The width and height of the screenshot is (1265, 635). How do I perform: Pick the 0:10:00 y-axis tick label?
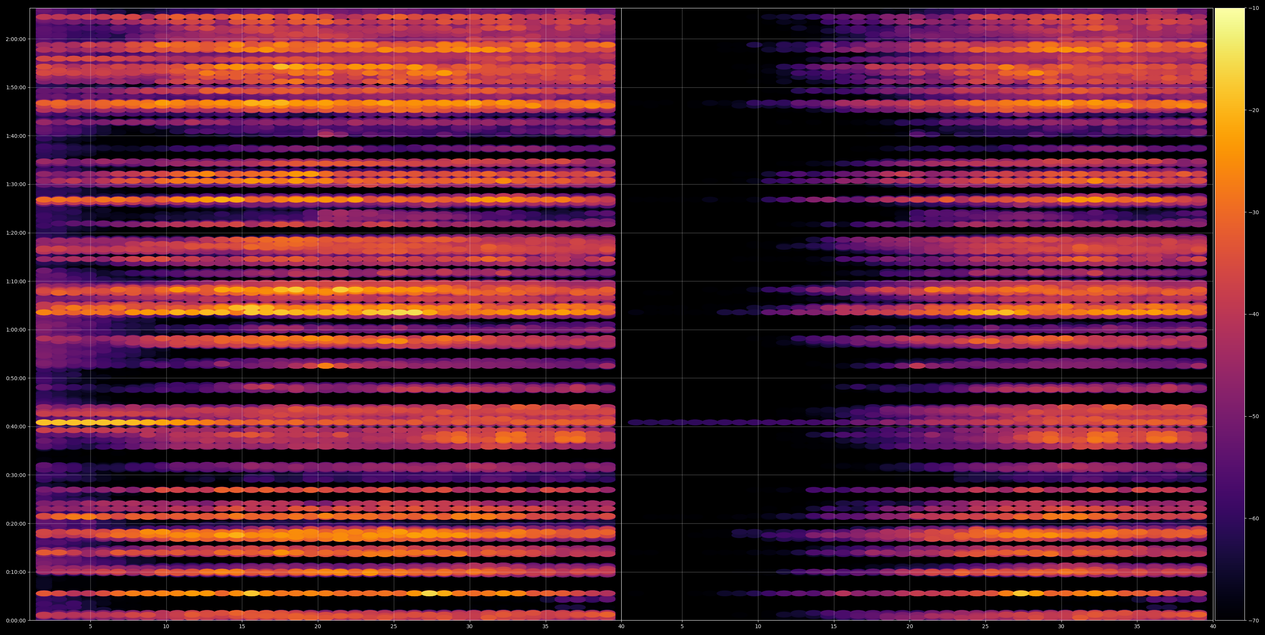point(16,572)
